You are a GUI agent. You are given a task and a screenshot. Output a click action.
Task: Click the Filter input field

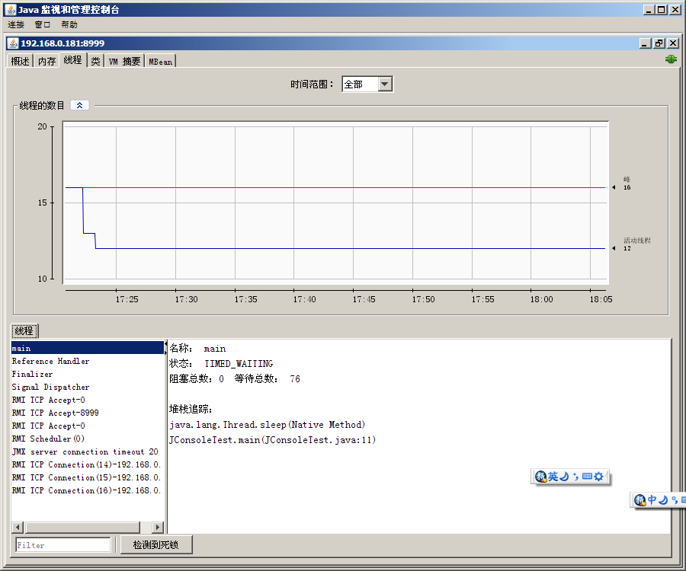tap(63, 544)
